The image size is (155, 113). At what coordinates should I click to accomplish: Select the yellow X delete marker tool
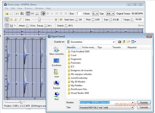(x=11, y=20)
